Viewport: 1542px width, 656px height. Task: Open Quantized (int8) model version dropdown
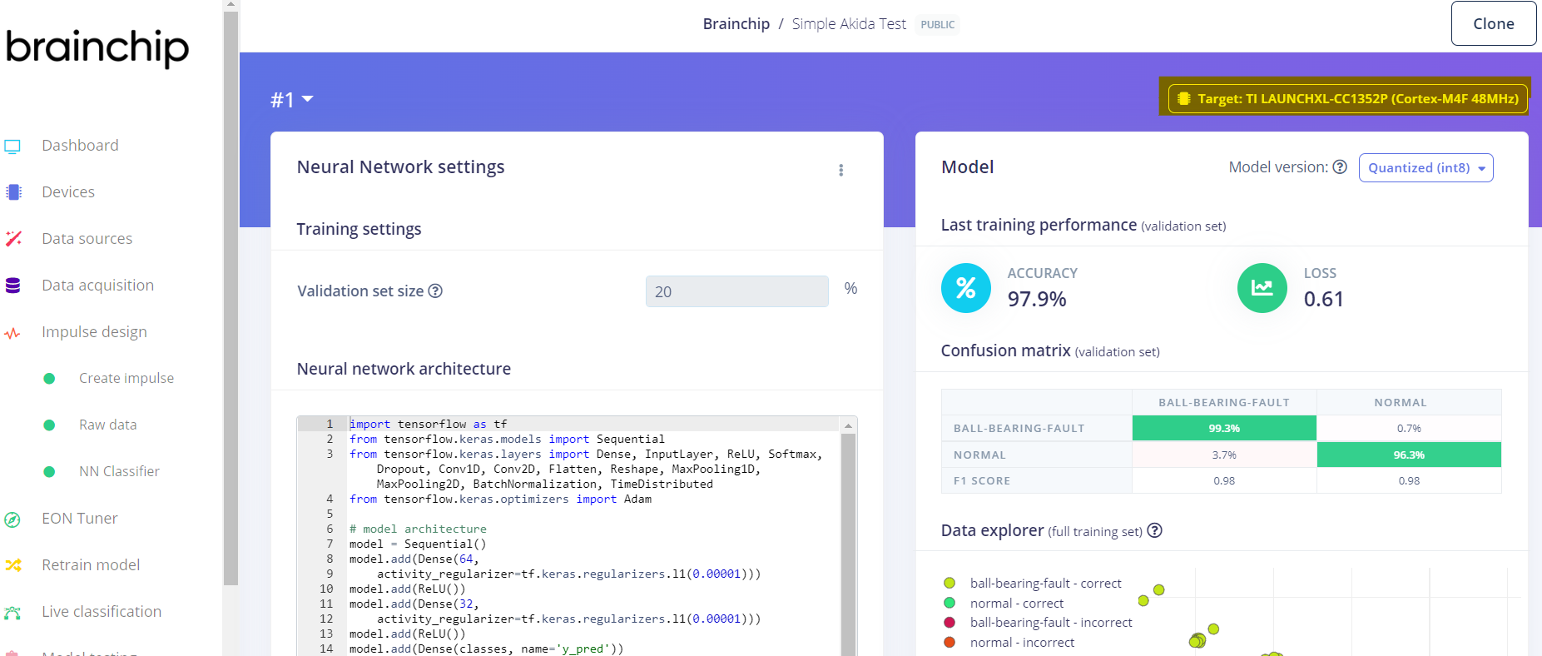tap(1425, 167)
